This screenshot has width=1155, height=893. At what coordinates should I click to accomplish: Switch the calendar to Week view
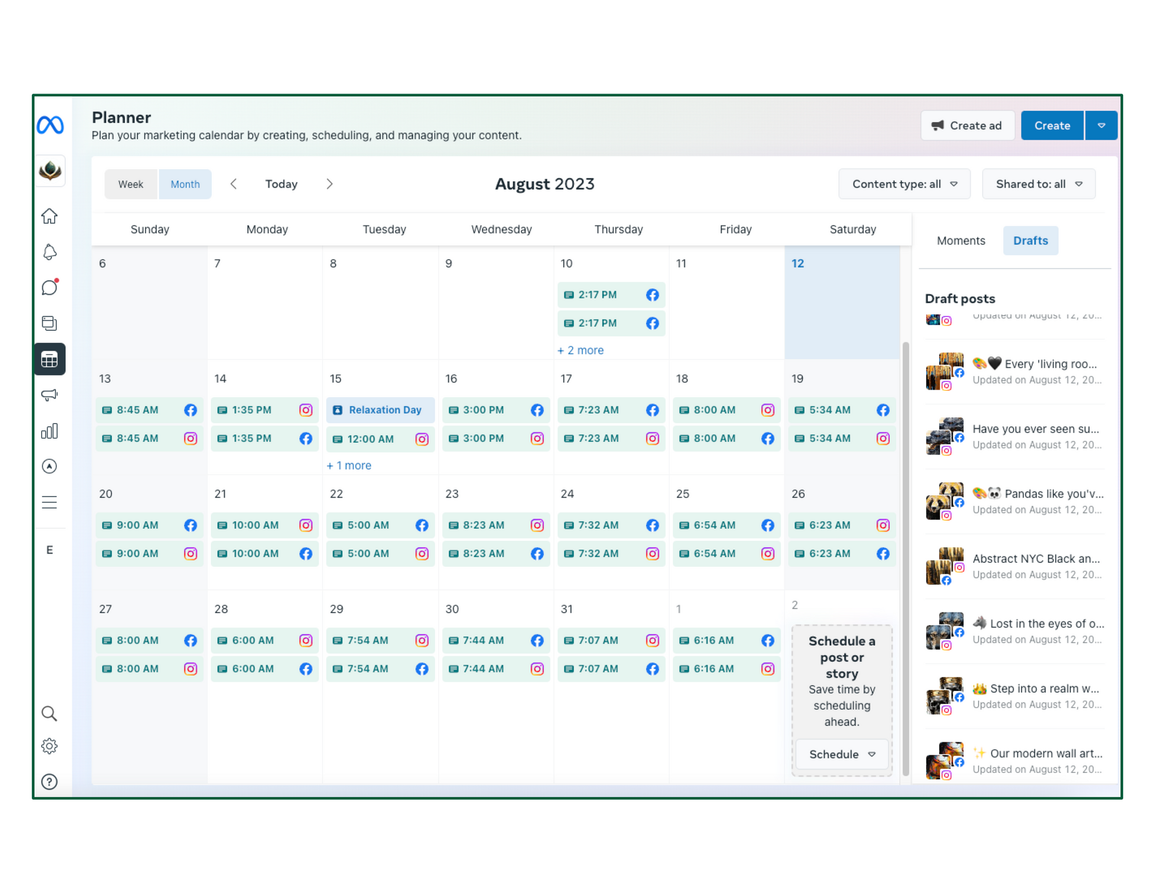tap(131, 184)
